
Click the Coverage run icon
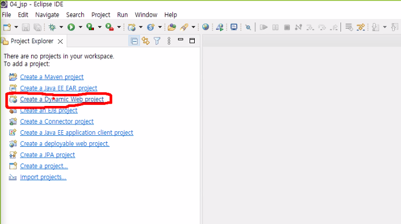90,27
